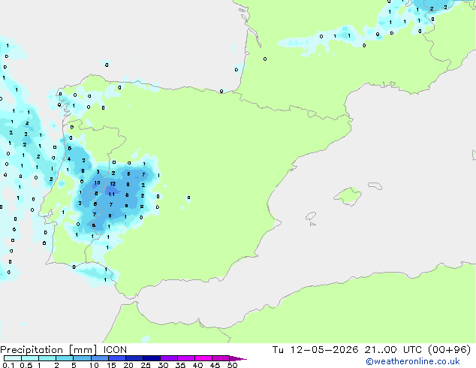Click the '(00+96)' forecast offset text

449,350
